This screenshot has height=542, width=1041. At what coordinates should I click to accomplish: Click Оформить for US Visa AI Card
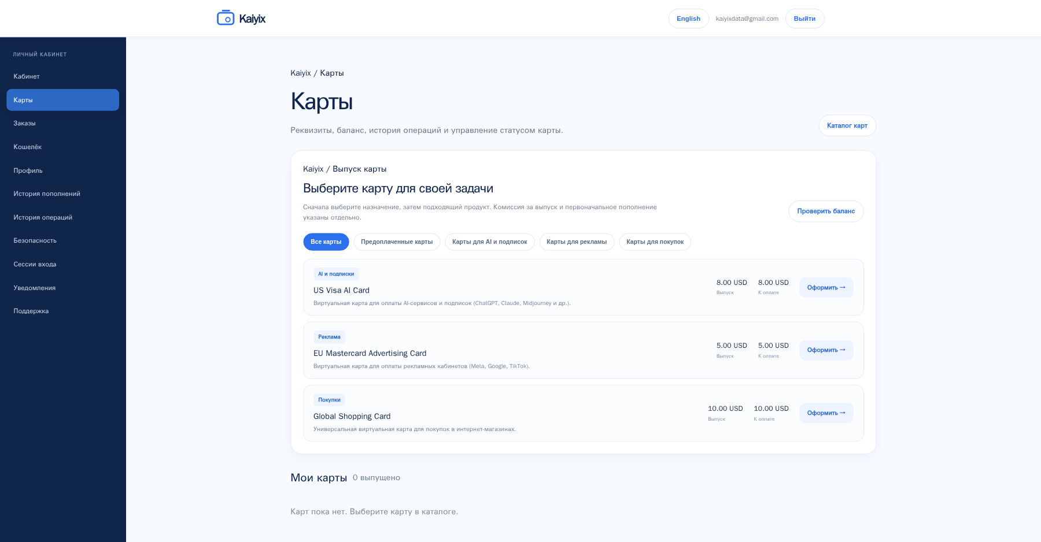pos(826,287)
